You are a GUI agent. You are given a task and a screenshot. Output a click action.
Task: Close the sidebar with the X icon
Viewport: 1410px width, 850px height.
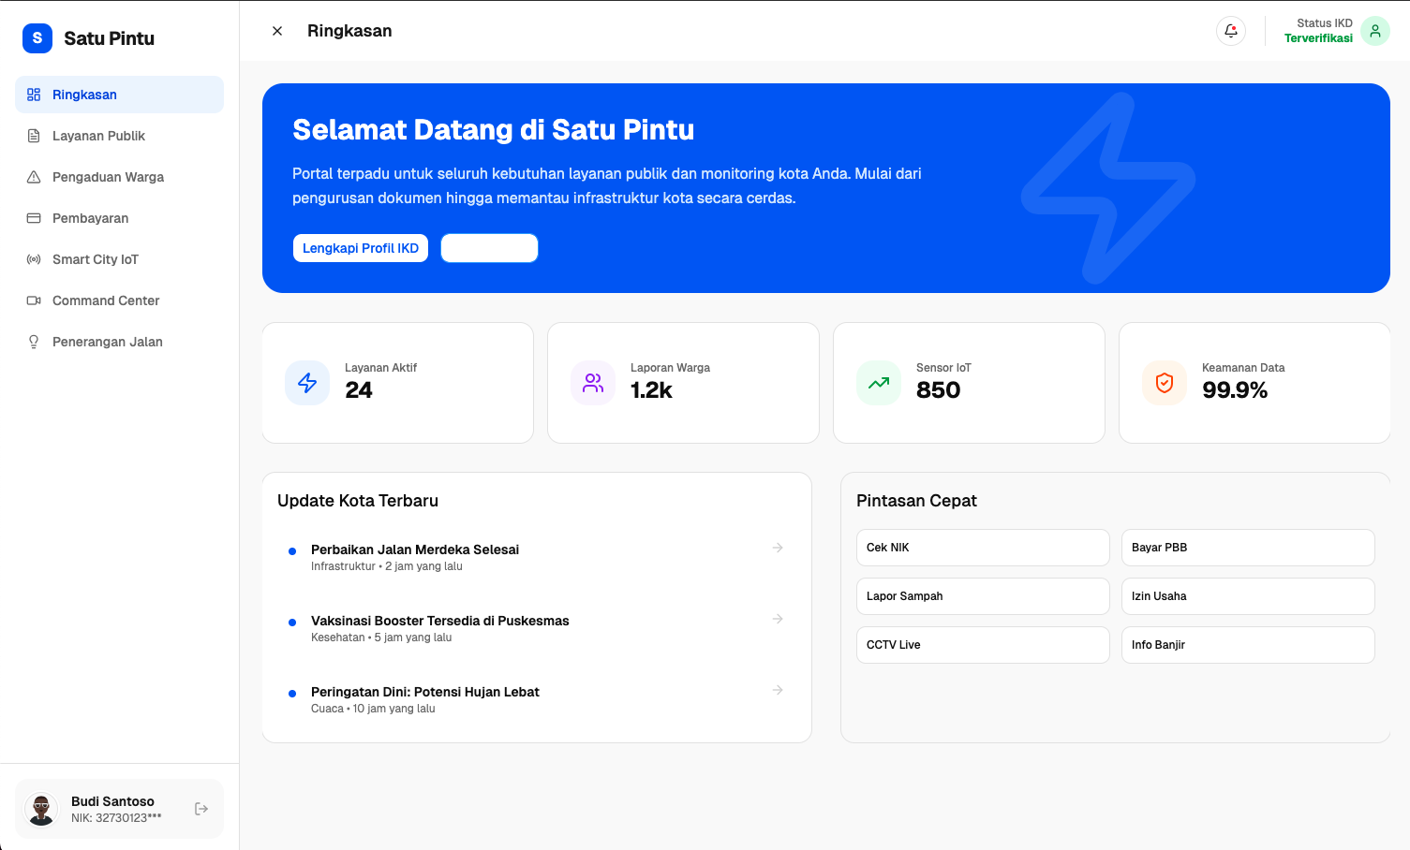click(x=277, y=31)
